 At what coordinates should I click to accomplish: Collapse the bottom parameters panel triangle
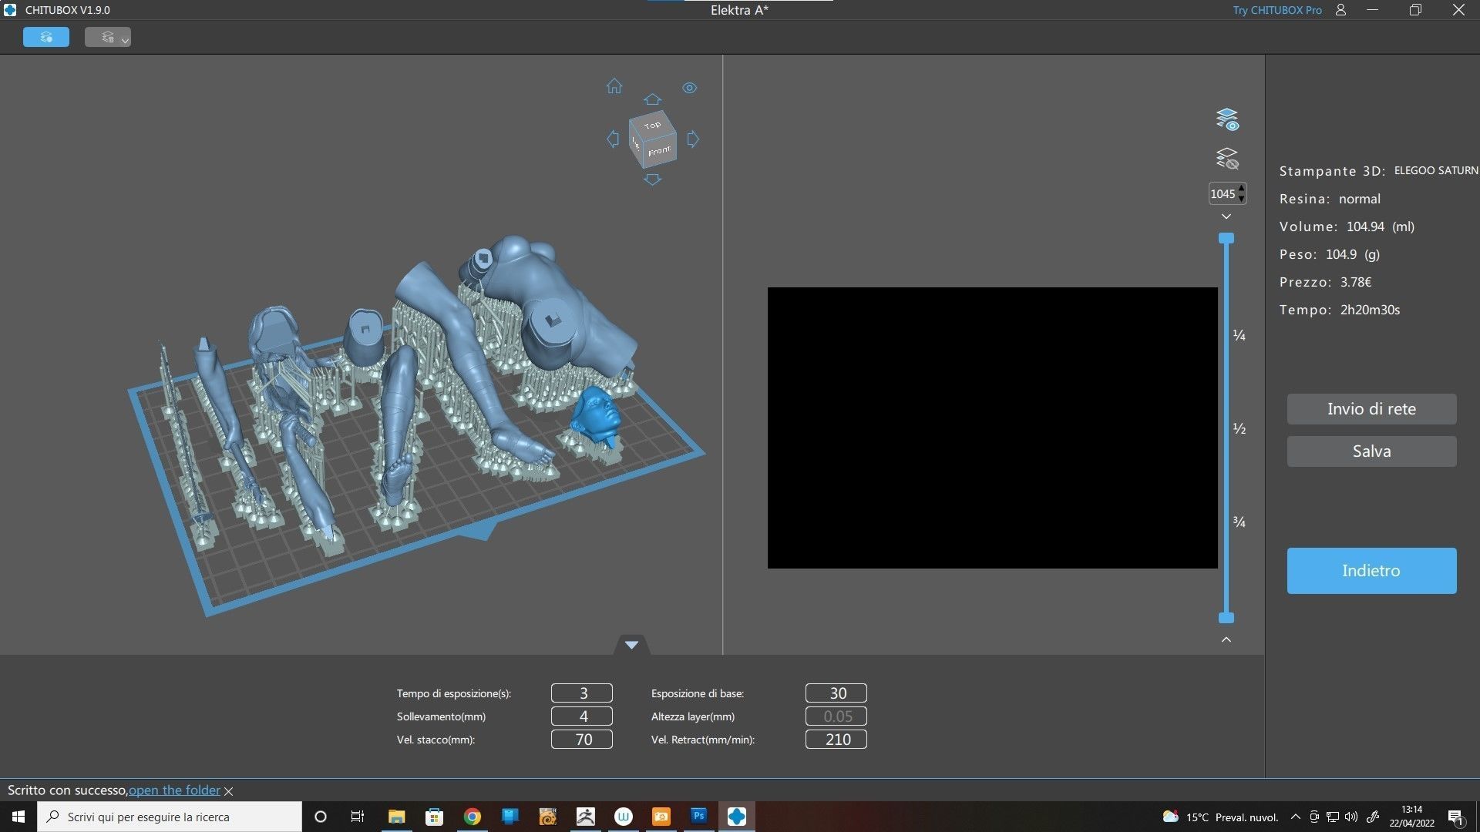(x=631, y=645)
